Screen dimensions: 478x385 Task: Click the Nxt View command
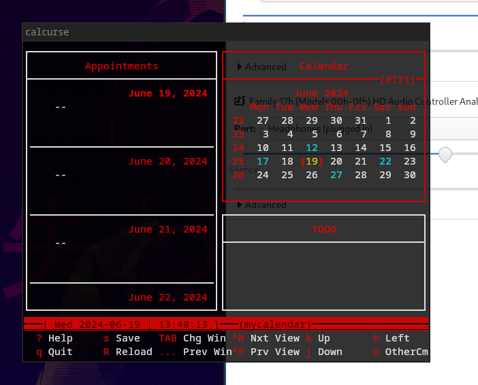coord(274,338)
